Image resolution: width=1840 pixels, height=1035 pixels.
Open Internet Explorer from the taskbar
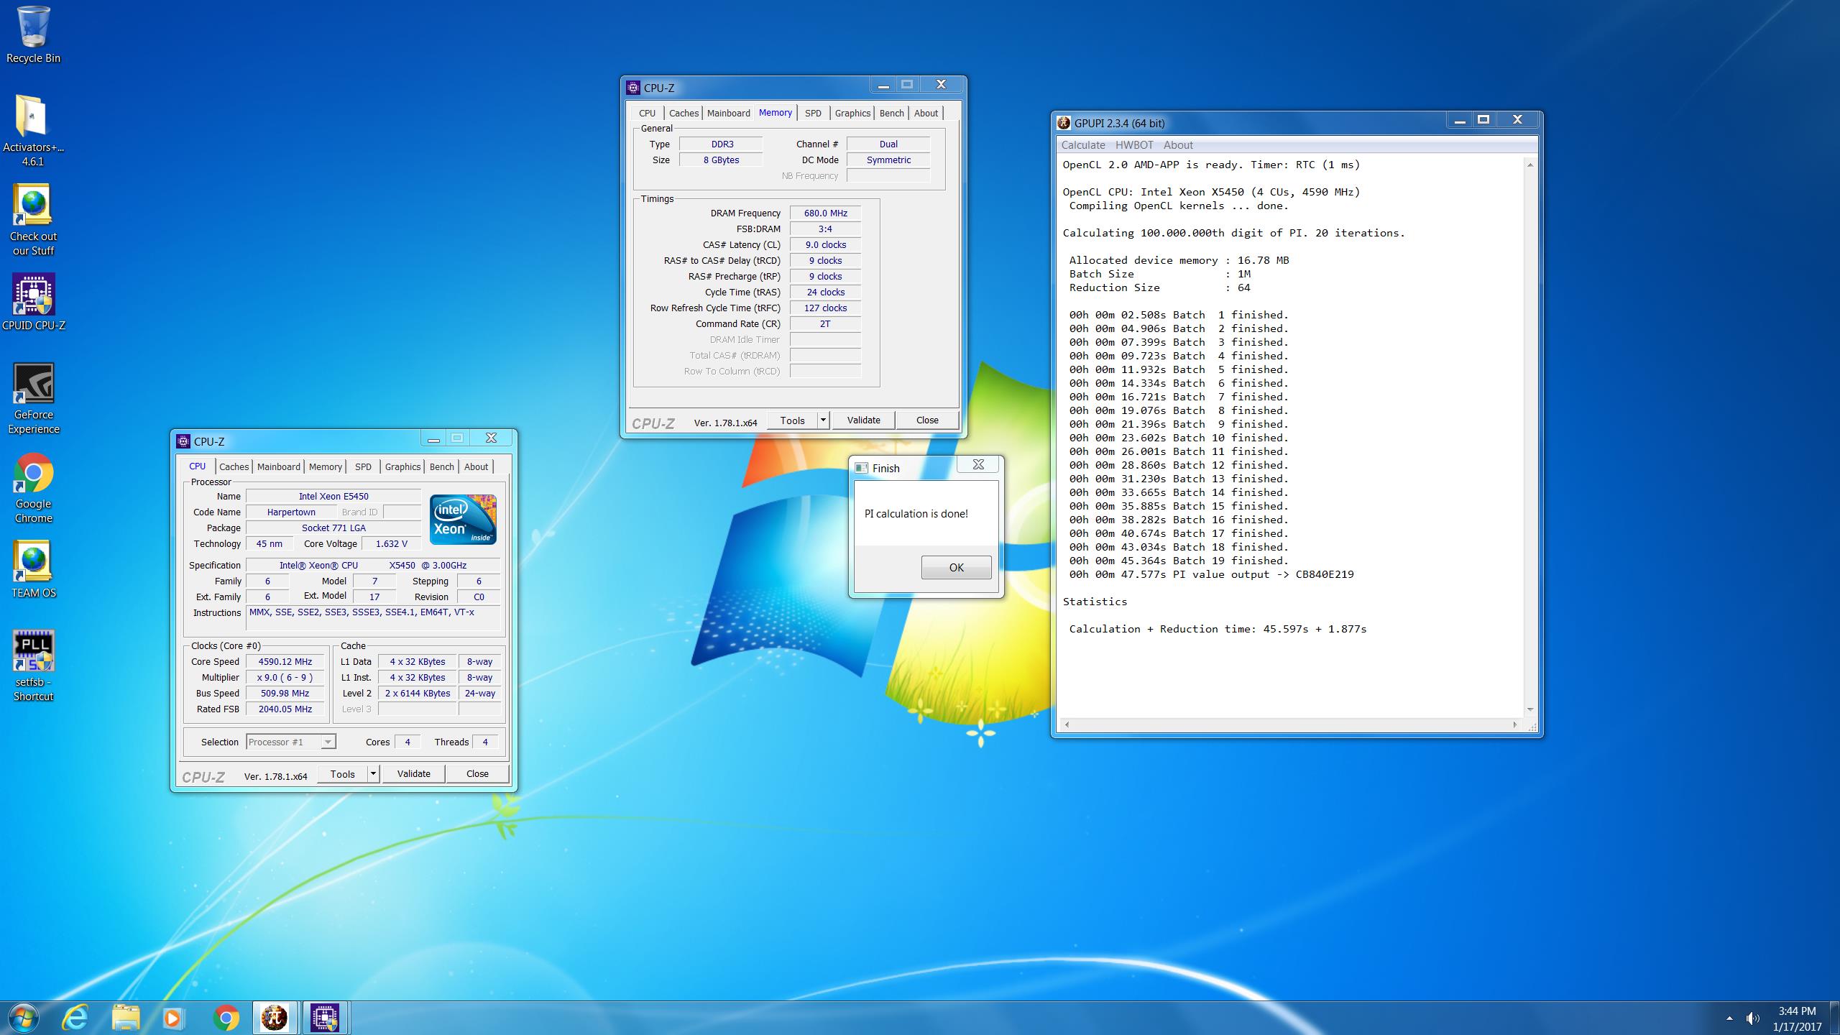(x=75, y=1018)
